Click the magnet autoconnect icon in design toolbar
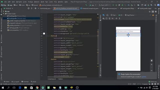 [109, 18]
